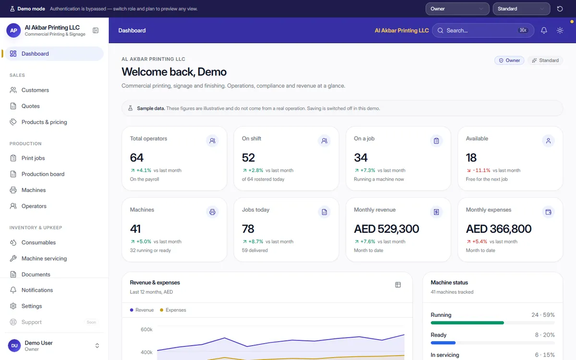Toggle the Expenses legend item
This screenshot has width=576, height=360.
pyautogui.click(x=173, y=310)
